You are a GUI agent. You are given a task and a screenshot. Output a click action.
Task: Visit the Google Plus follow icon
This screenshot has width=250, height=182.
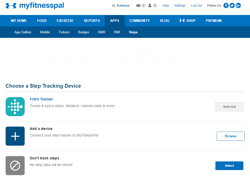click(238, 6)
